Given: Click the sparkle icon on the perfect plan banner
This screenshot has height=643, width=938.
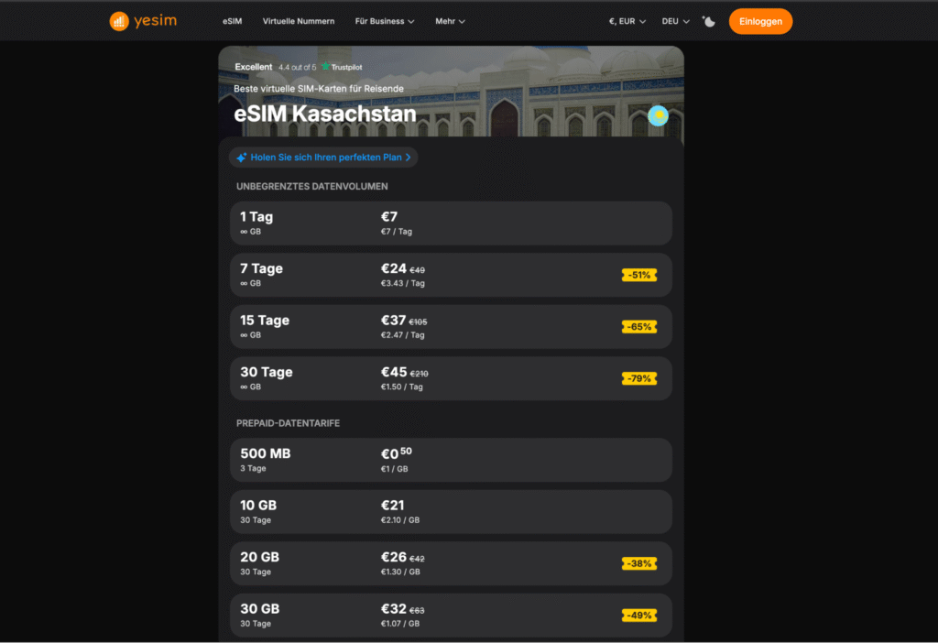Looking at the screenshot, I should point(242,157).
